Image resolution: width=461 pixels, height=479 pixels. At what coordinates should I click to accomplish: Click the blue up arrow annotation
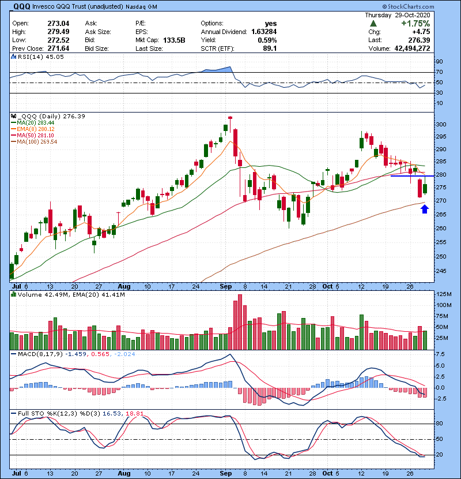[x=425, y=209]
